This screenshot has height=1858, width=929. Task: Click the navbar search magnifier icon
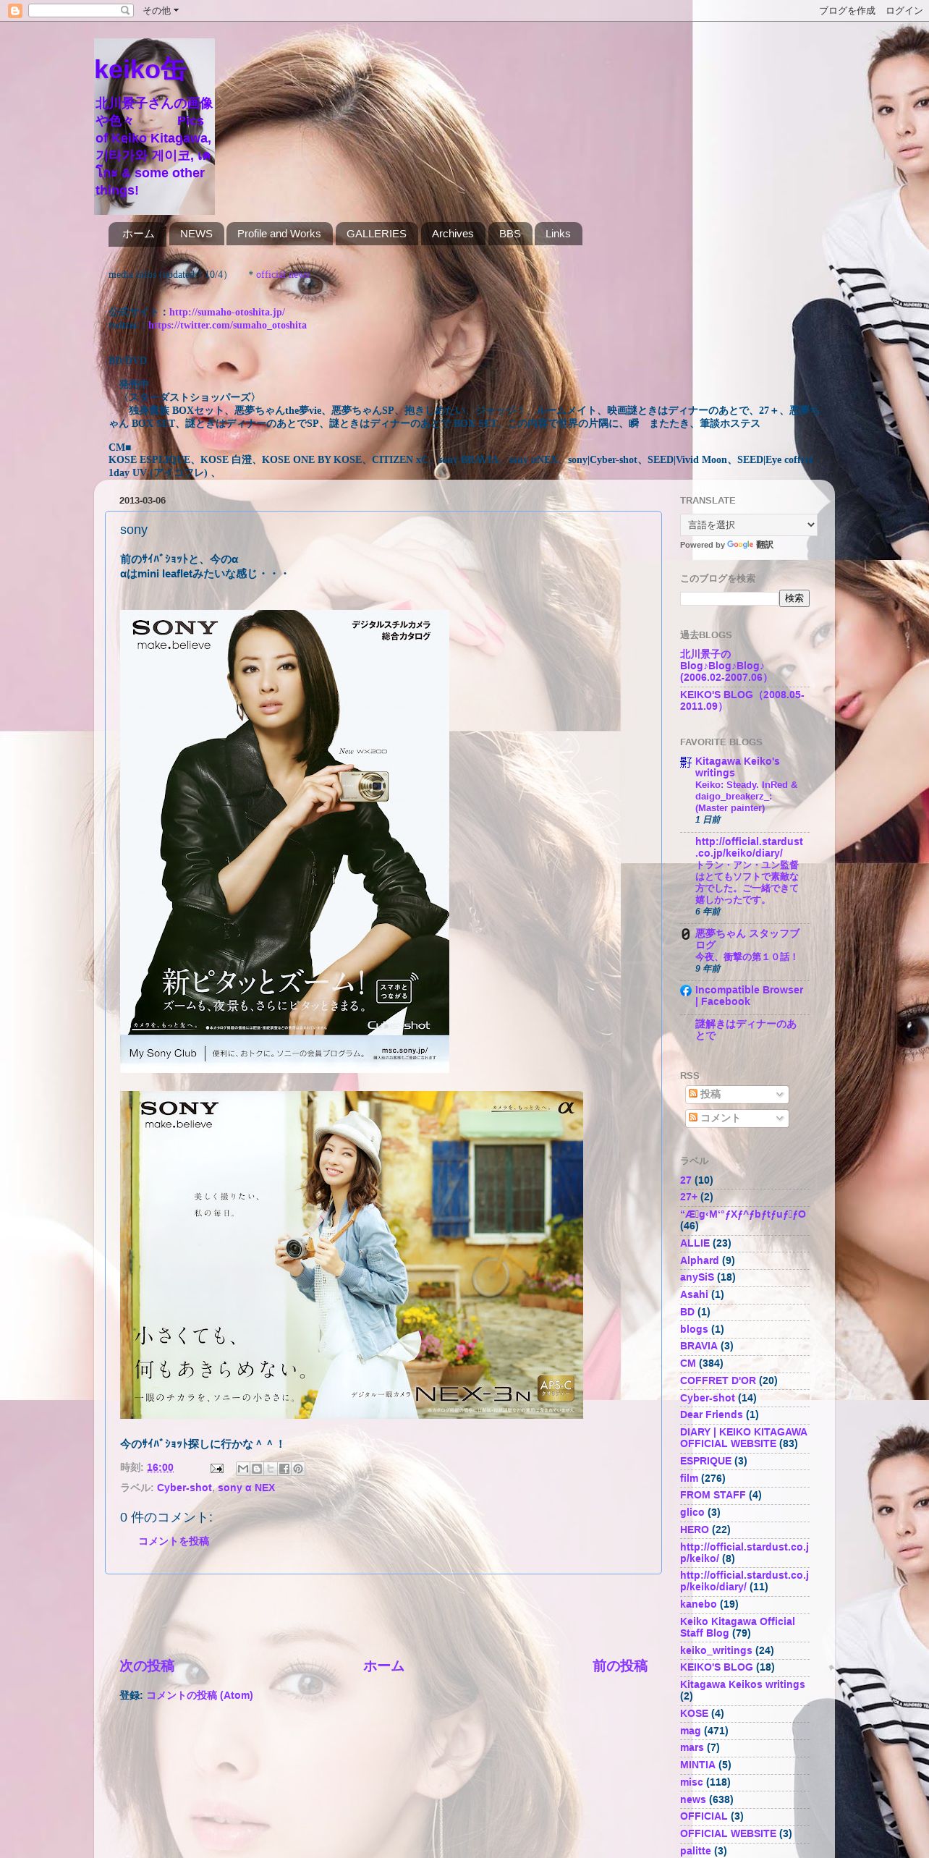click(x=125, y=10)
